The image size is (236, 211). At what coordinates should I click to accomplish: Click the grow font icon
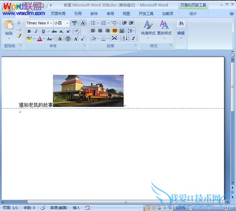click(76, 39)
